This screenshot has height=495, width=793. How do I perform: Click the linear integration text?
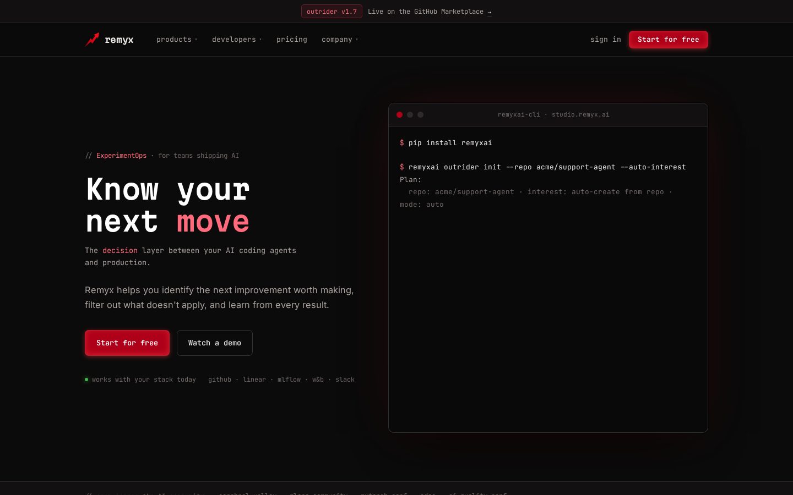click(254, 380)
